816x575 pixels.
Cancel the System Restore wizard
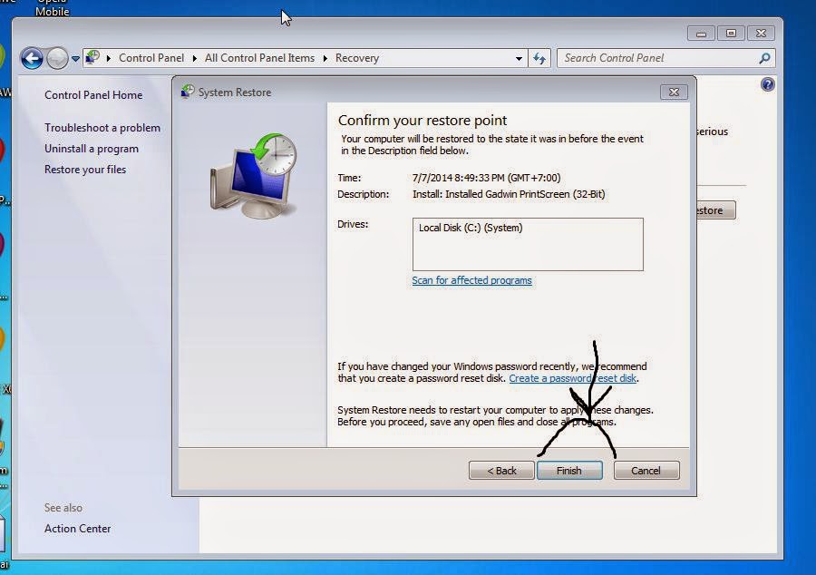pyautogui.click(x=646, y=470)
